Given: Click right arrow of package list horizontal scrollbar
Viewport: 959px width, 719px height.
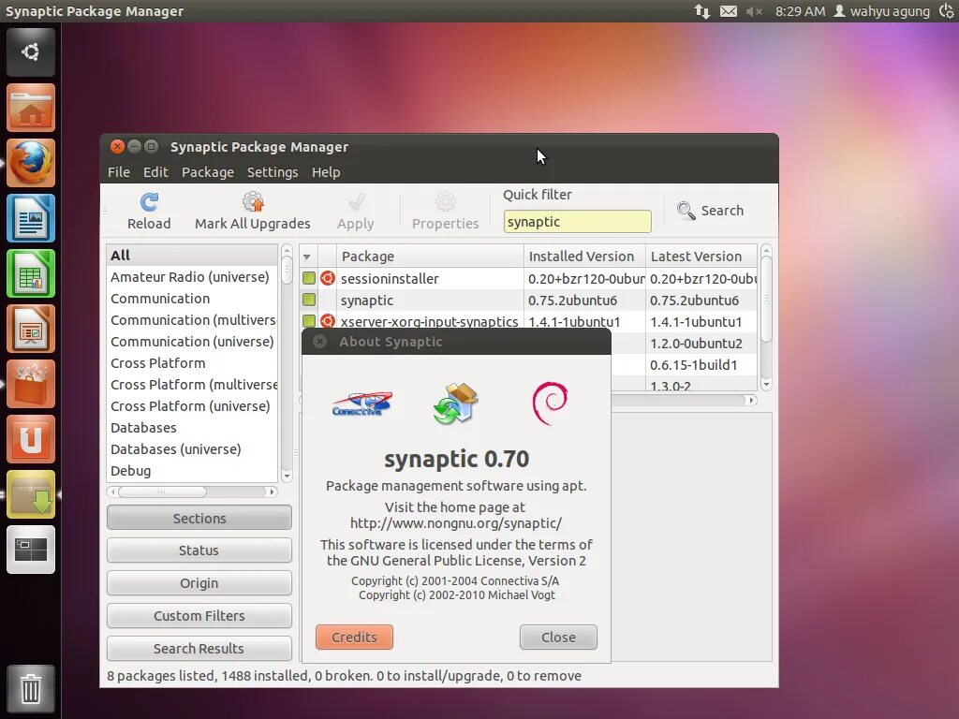Looking at the screenshot, I should click(x=752, y=400).
